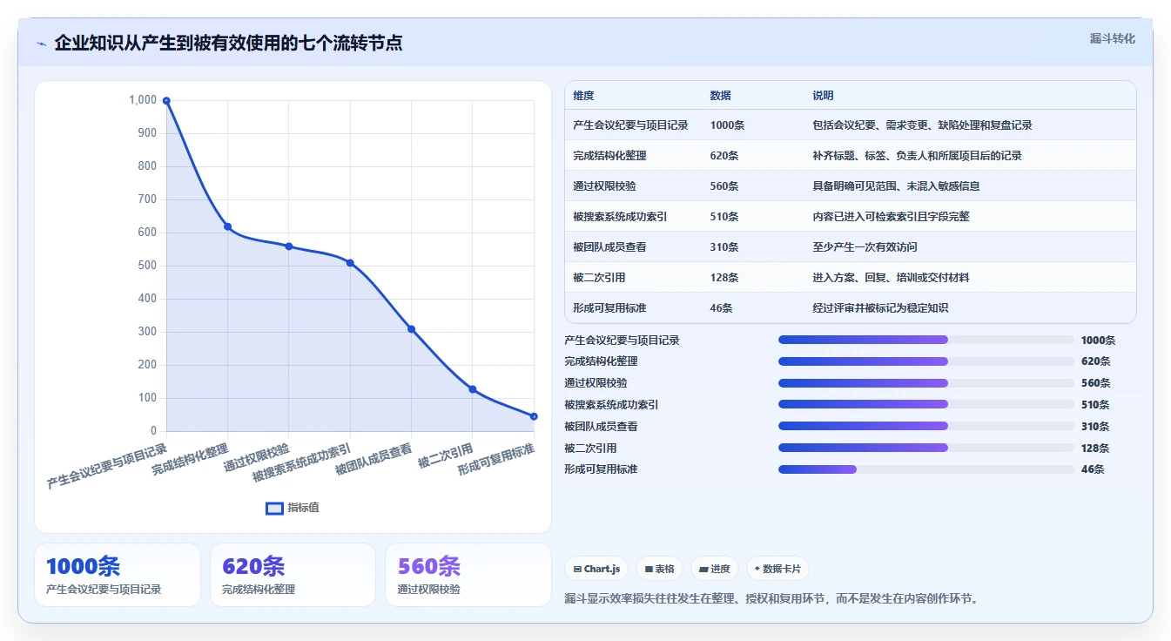Click the chart point for 被二次引用
The image size is (1171, 641).
click(473, 389)
